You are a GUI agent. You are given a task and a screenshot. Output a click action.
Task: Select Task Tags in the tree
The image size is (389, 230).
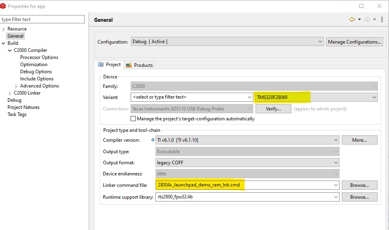pos(17,114)
